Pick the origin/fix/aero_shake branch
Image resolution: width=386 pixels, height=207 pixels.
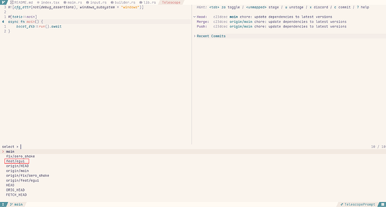tap(27, 176)
